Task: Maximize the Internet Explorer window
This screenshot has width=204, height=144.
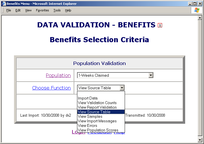Action: [195, 4]
